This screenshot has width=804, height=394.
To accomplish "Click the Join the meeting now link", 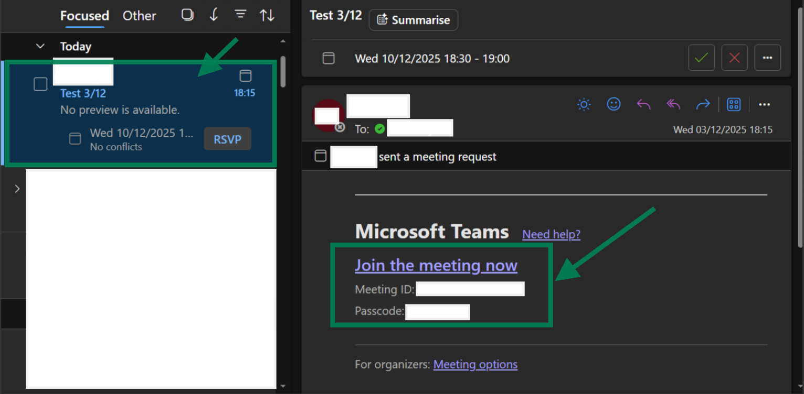I will (x=436, y=265).
